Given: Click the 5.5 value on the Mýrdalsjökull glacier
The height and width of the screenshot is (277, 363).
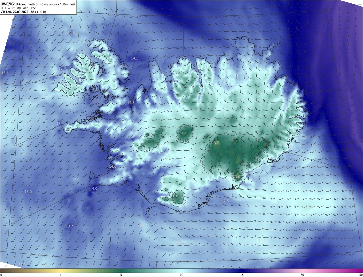Looking at the screenshot, I should (175, 196).
